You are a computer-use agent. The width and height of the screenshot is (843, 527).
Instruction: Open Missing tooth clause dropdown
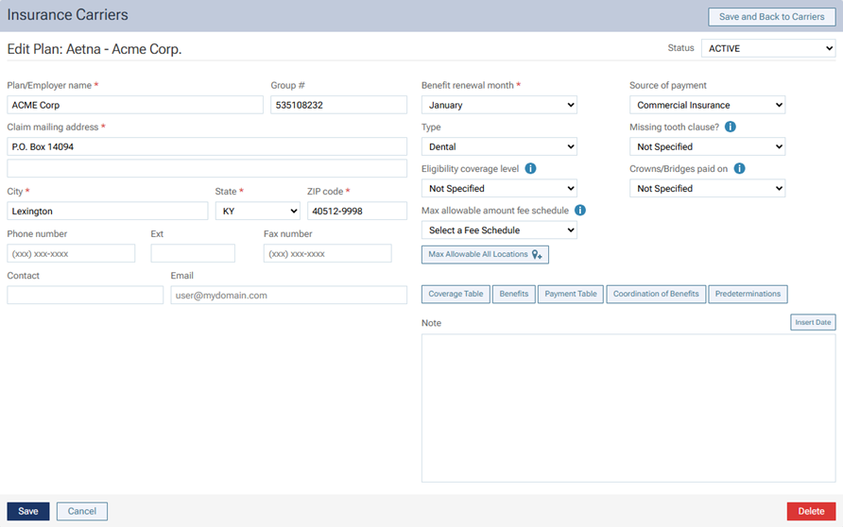pyautogui.click(x=707, y=146)
